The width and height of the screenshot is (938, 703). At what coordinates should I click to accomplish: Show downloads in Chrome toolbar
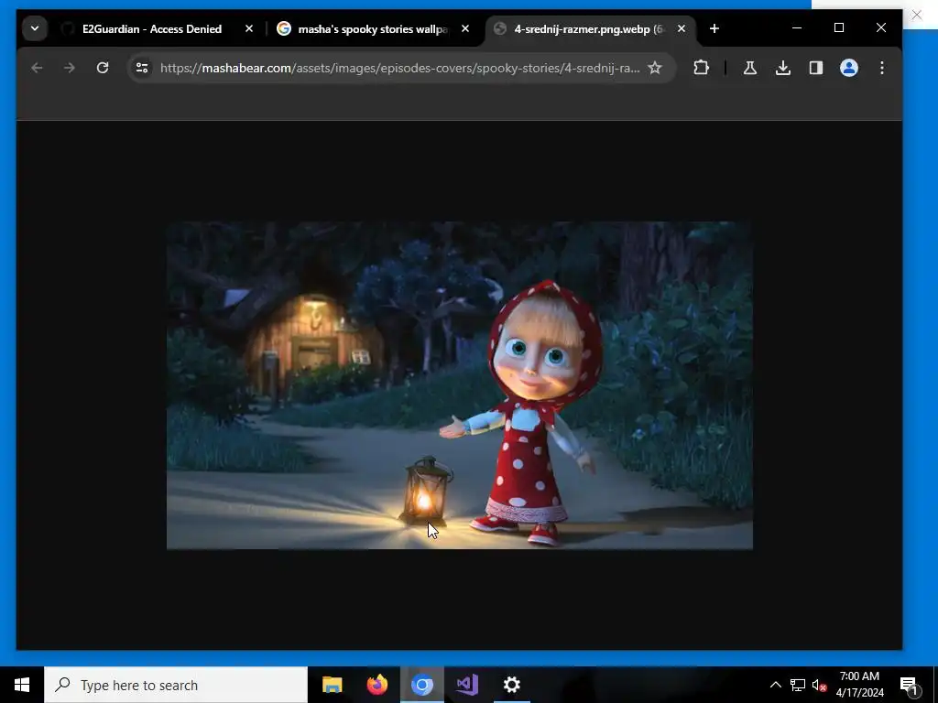(783, 68)
